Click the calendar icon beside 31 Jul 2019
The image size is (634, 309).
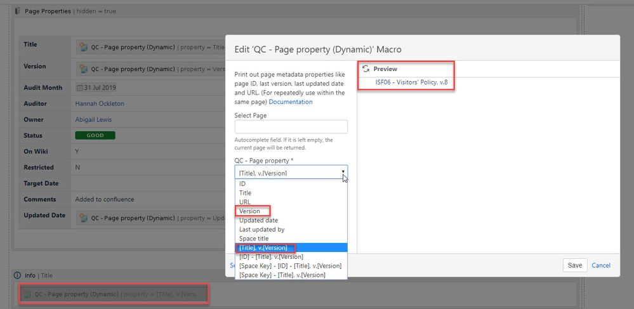(x=79, y=88)
